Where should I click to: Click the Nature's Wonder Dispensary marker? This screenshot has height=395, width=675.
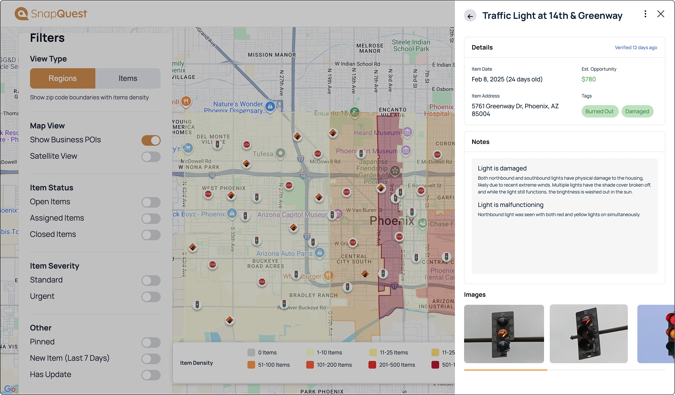[x=270, y=106]
